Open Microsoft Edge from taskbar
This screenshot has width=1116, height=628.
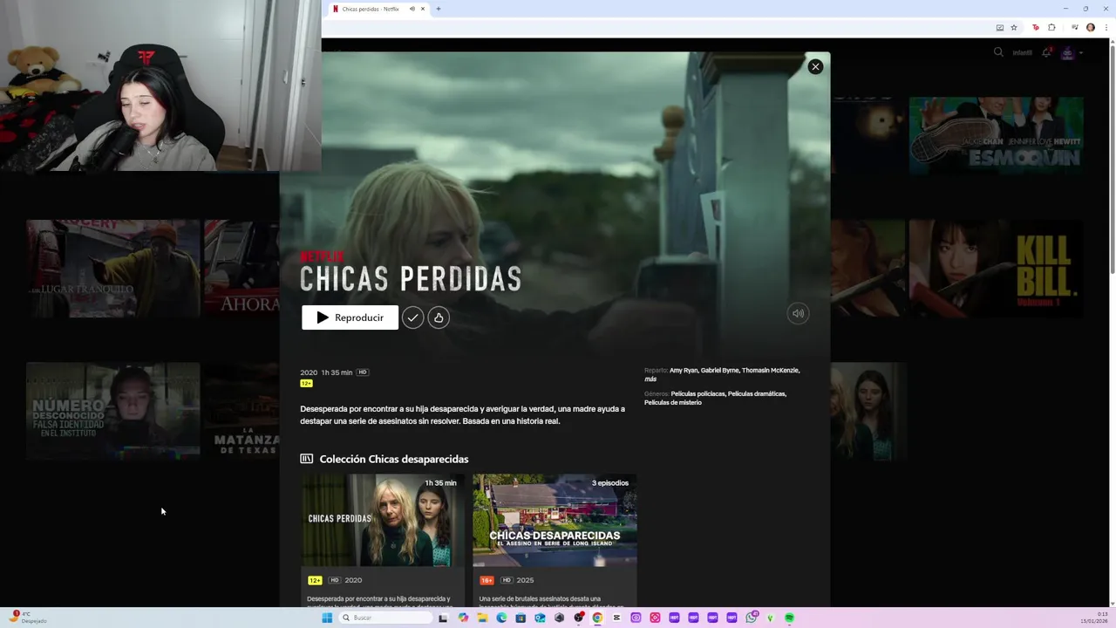click(x=501, y=618)
